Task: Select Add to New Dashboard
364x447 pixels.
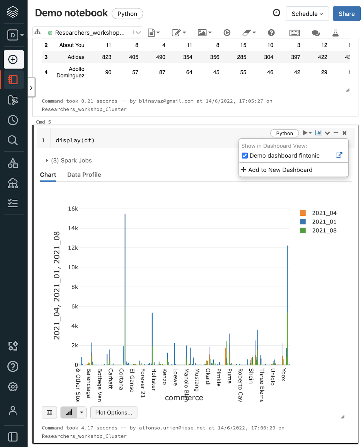Action: [280, 170]
